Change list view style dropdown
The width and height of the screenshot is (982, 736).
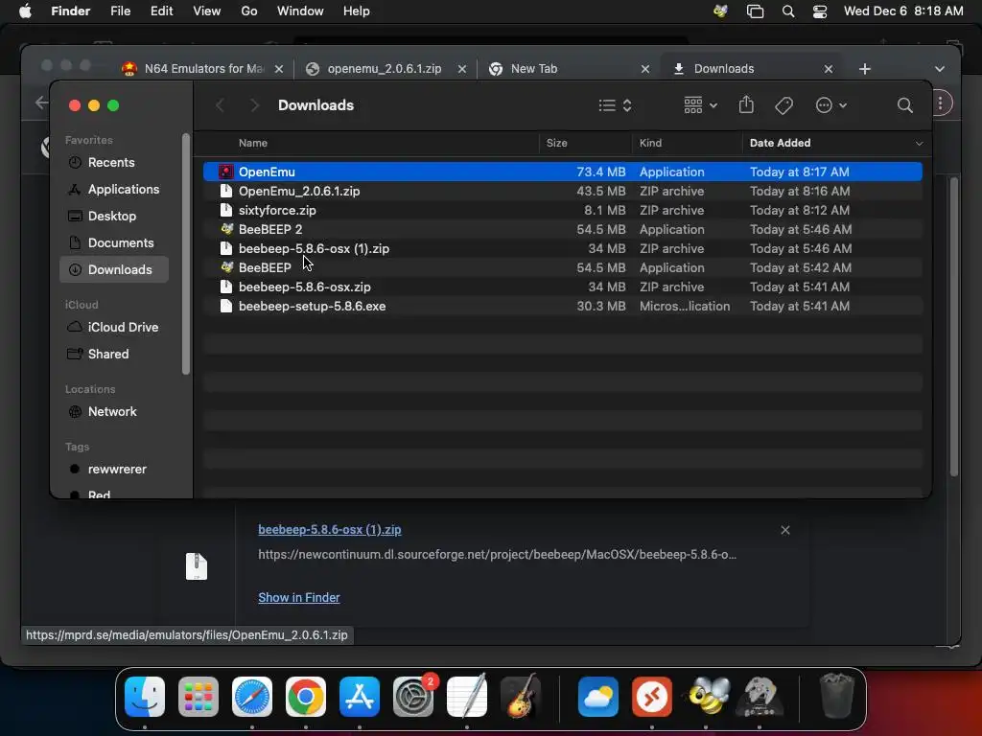[615, 105]
